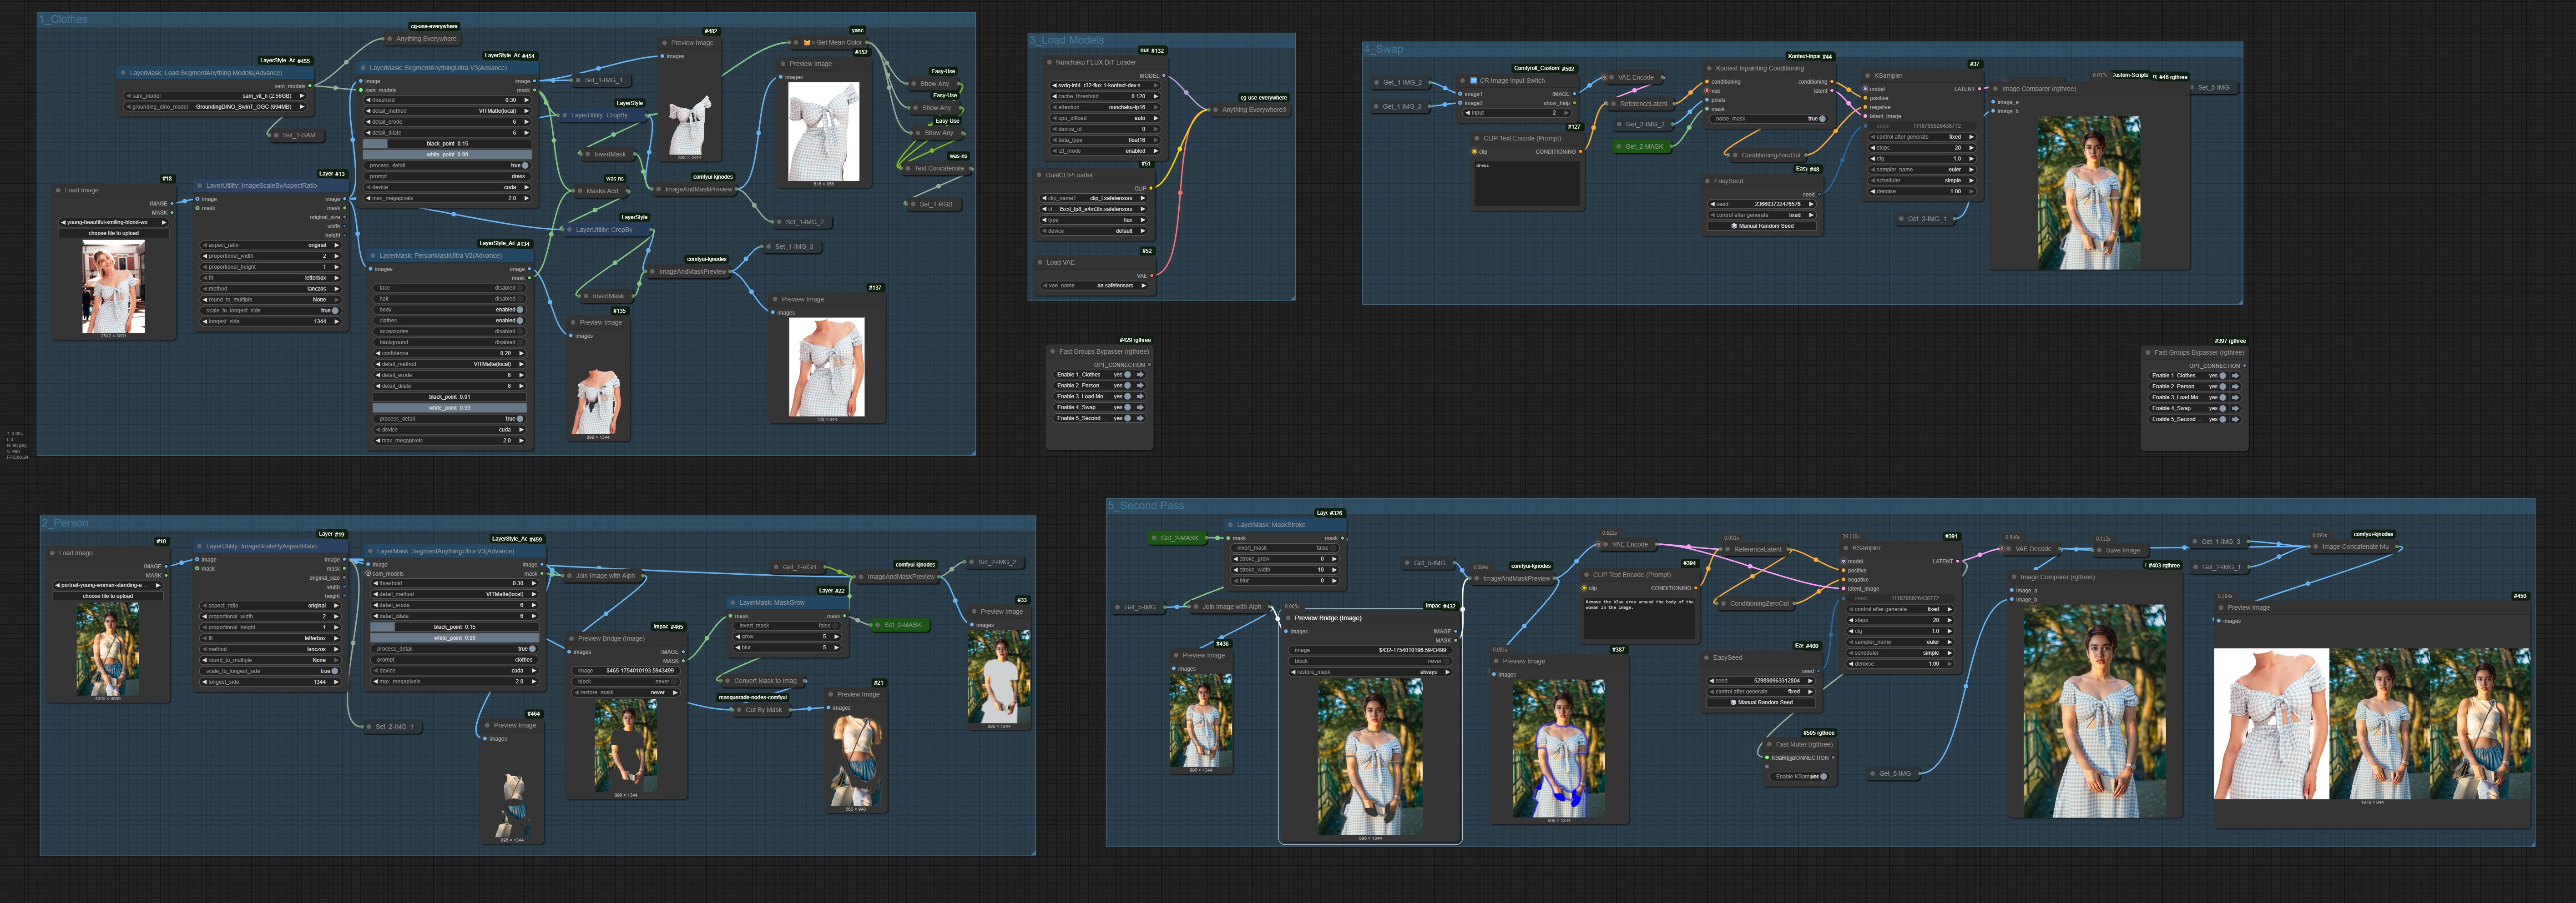Click choose file to upload in 2_Person
This screenshot has width=2576, height=903.
coord(107,597)
